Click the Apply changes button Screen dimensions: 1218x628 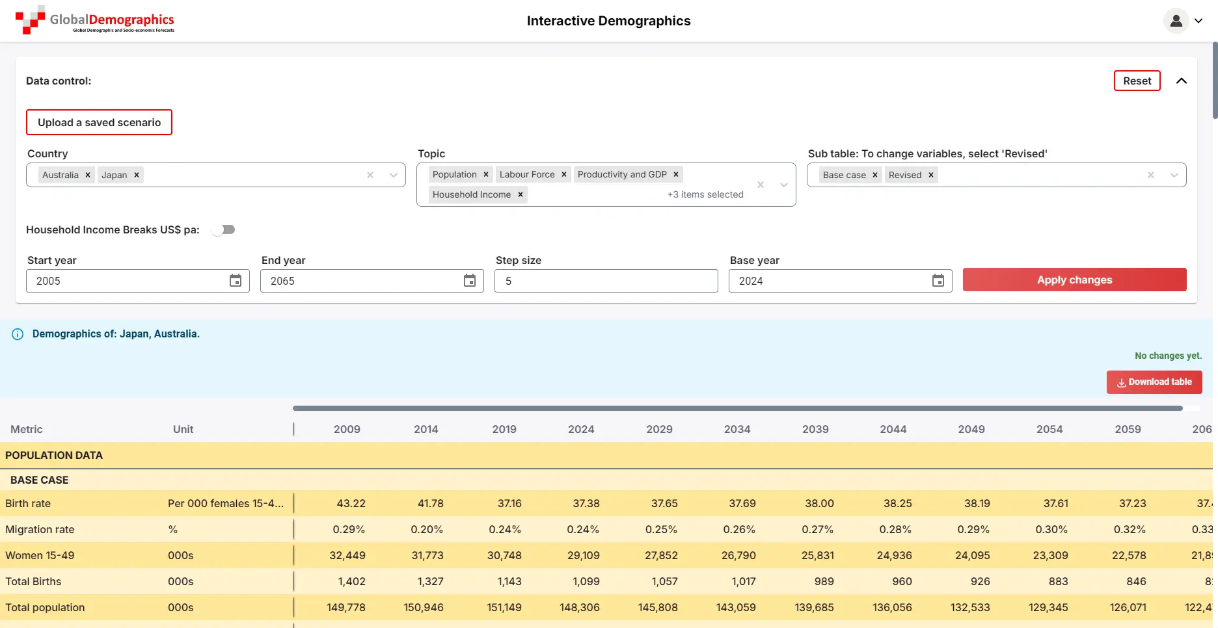click(x=1074, y=280)
